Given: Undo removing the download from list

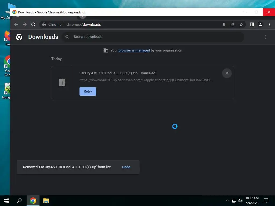Looking at the screenshot, I should pos(126,167).
